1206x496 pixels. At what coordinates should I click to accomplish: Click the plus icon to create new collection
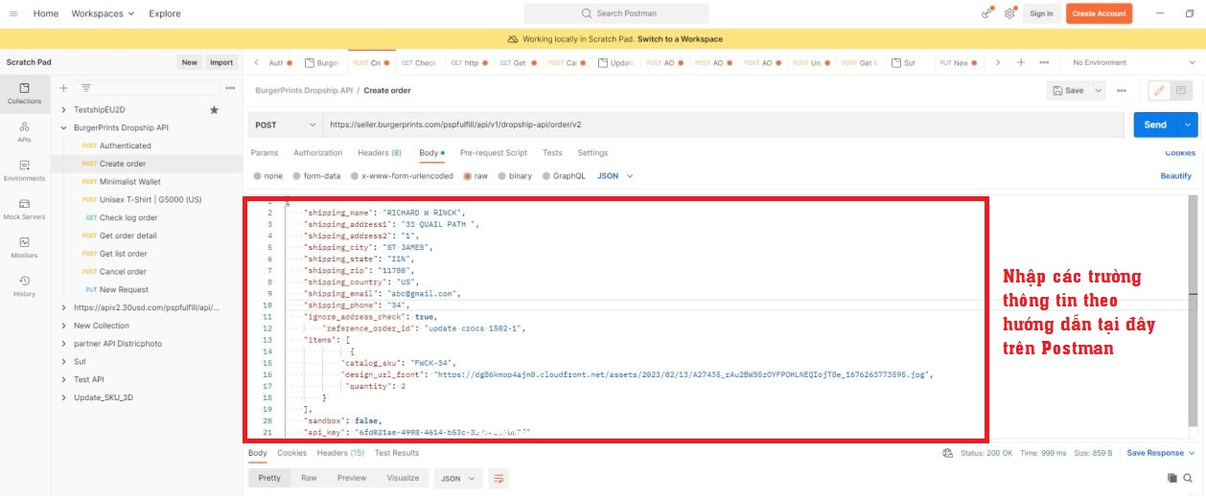click(63, 87)
